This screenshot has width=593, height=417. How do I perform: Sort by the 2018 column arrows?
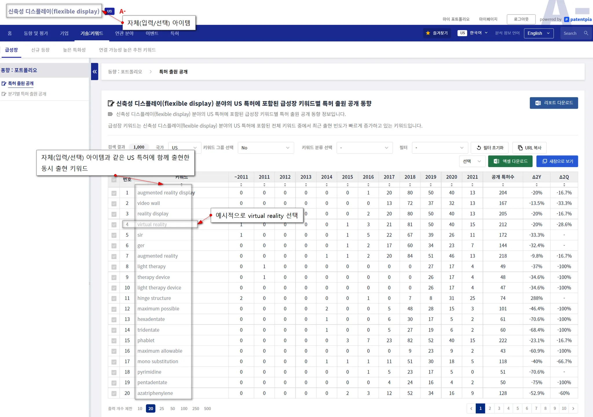click(x=410, y=185)
